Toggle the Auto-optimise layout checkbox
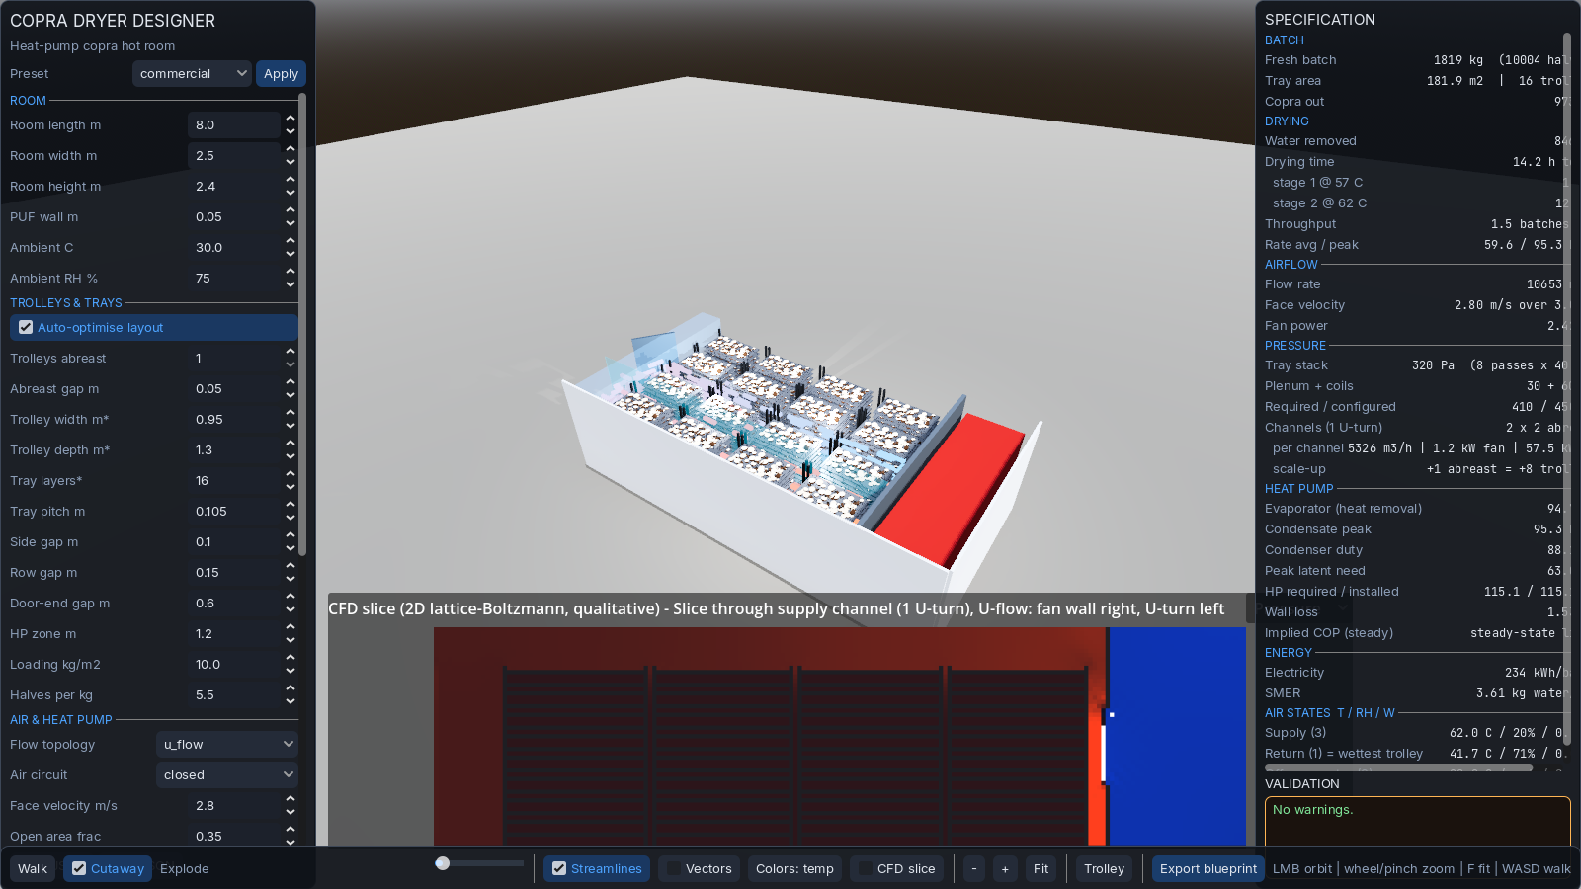The width and height of the screenshot is (1581, 889). point(26,328)
